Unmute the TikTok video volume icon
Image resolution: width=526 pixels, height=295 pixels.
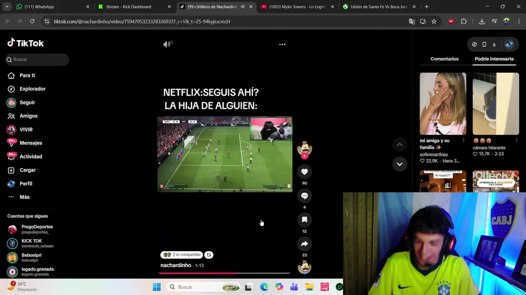point(167,44)
